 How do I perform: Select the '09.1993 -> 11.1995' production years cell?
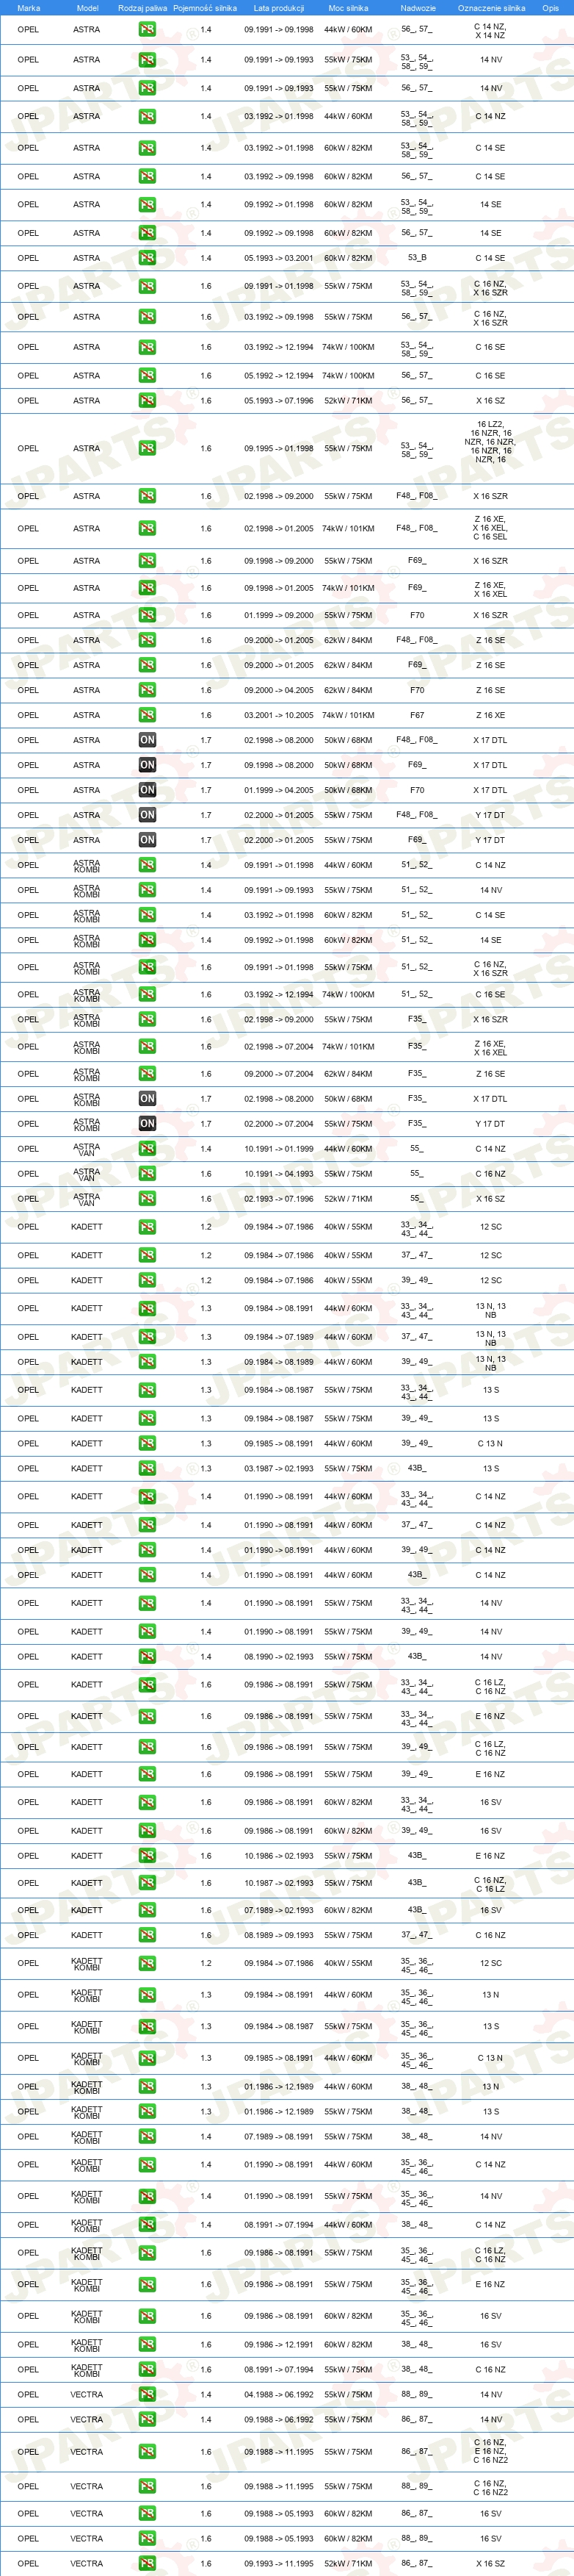(x=278, y=2563)
